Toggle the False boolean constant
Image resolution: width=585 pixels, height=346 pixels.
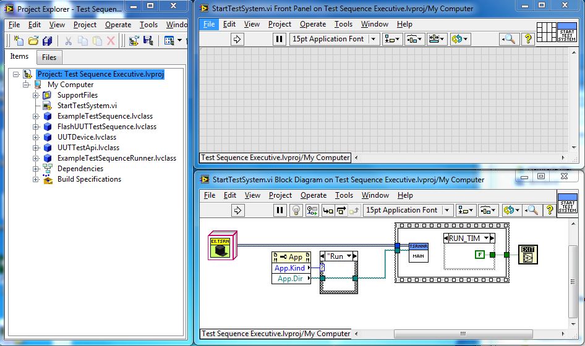(479, 254)
